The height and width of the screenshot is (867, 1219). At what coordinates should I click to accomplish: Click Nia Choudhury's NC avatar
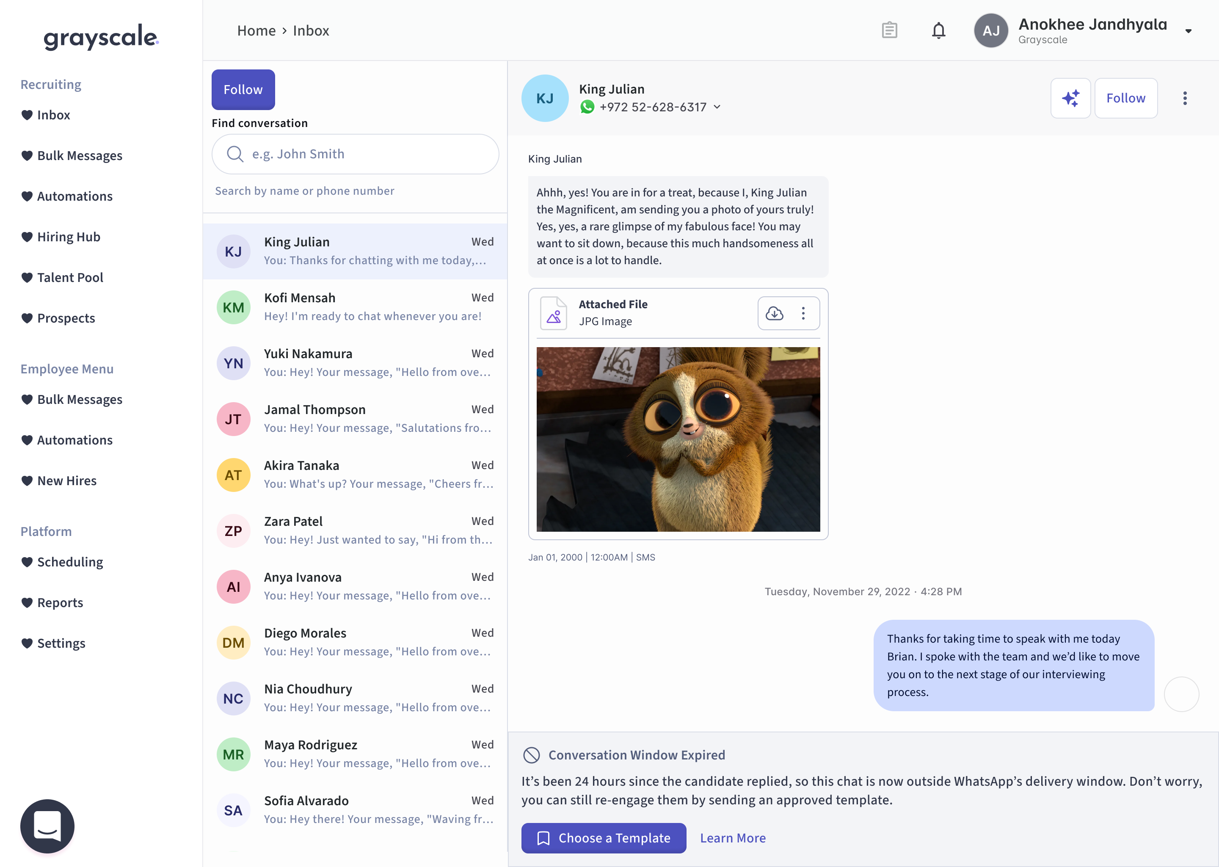[233, 699]
